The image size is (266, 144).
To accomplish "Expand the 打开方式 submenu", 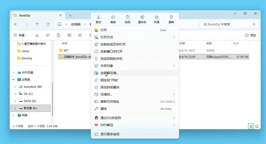I will (135, 37).
